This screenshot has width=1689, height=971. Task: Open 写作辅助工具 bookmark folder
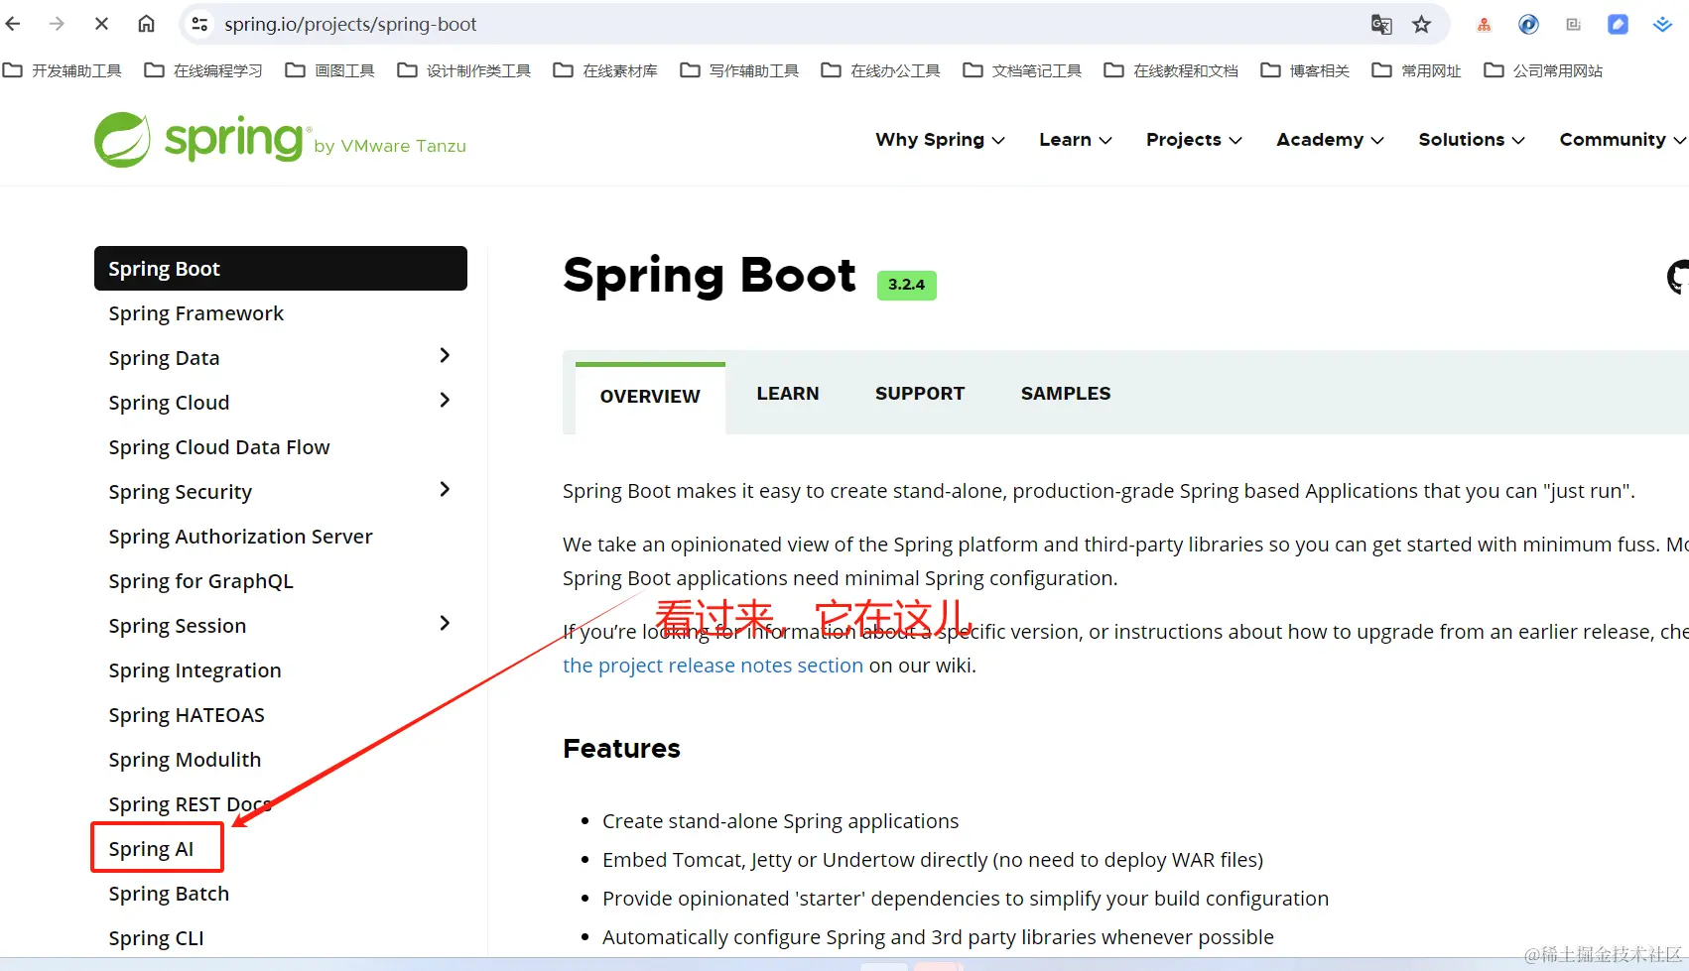tap(740, 70)
